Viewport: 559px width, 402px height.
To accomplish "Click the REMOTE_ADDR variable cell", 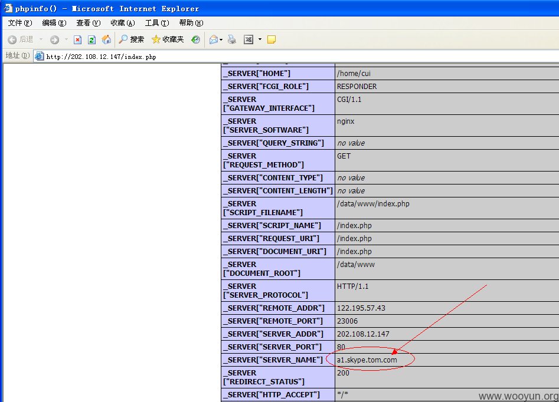I will pos(277,308).
